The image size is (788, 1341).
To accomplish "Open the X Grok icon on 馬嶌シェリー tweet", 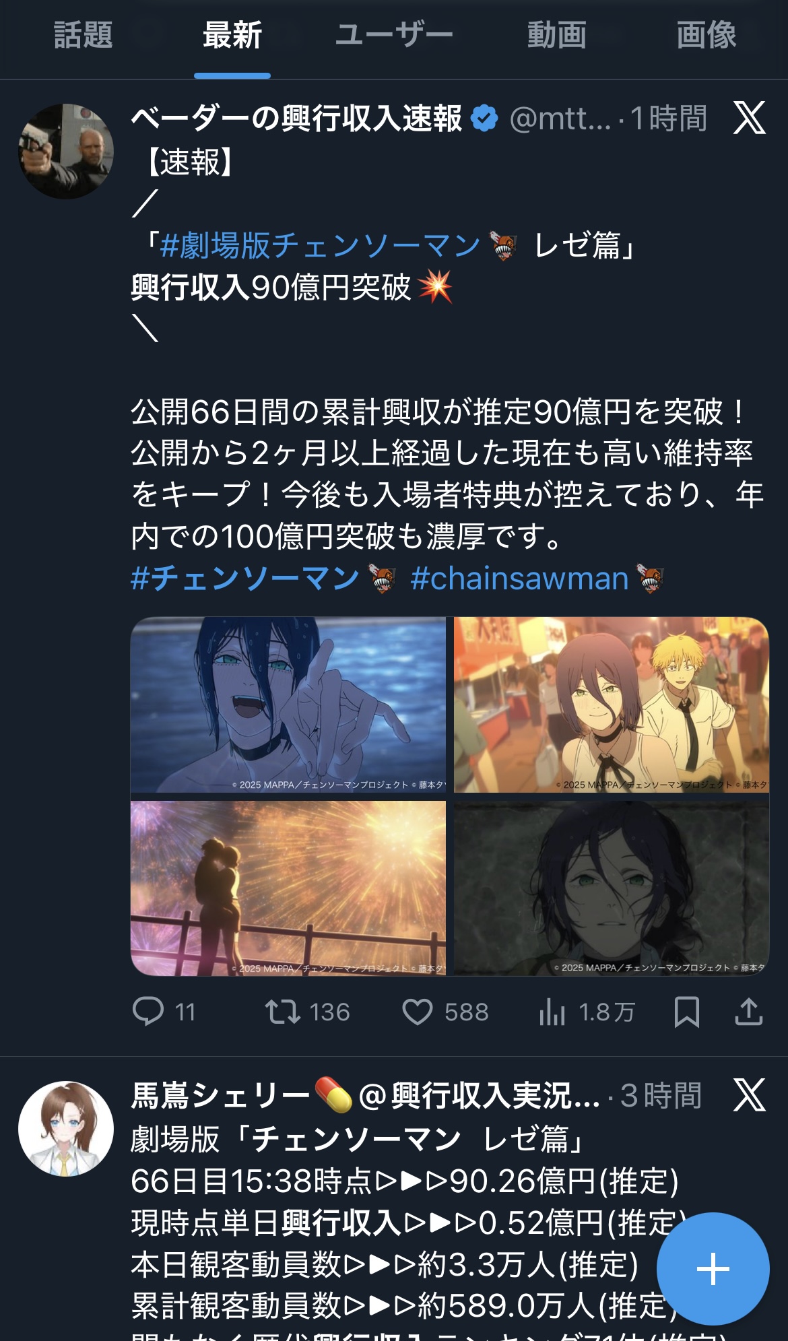I will point(750,1094).
